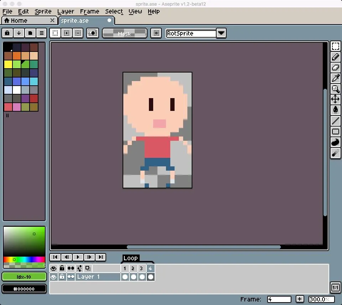342x305 pixels.
Task: Toggle the opaque transparent-color selection option
Action: point(93,33)
